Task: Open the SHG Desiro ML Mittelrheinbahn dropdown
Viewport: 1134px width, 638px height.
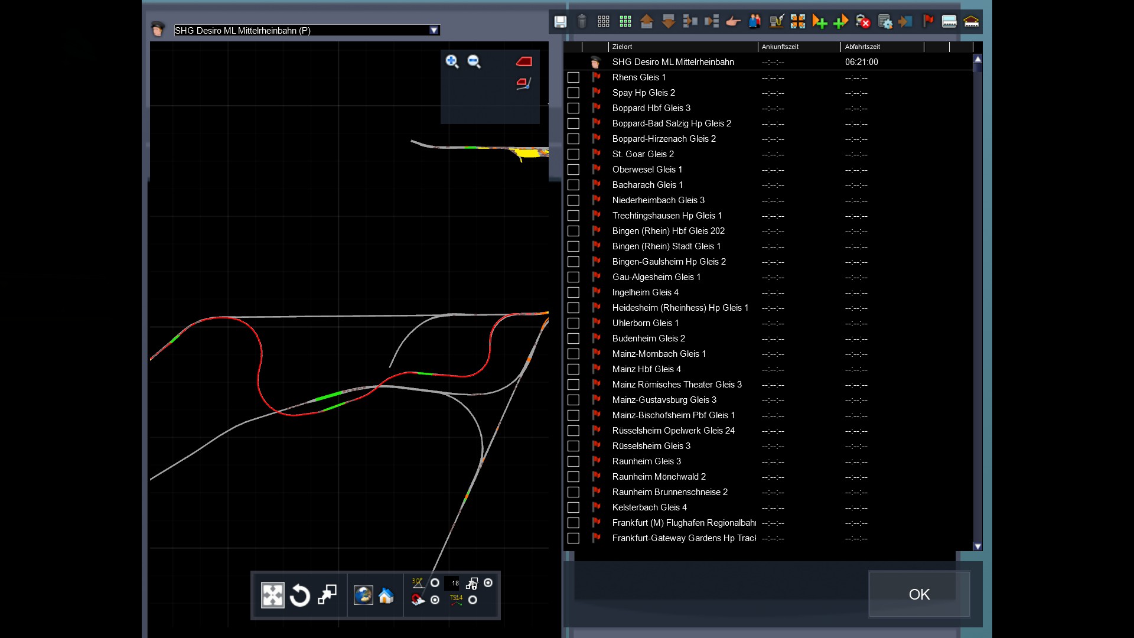Action: click(x=434, y=30)
